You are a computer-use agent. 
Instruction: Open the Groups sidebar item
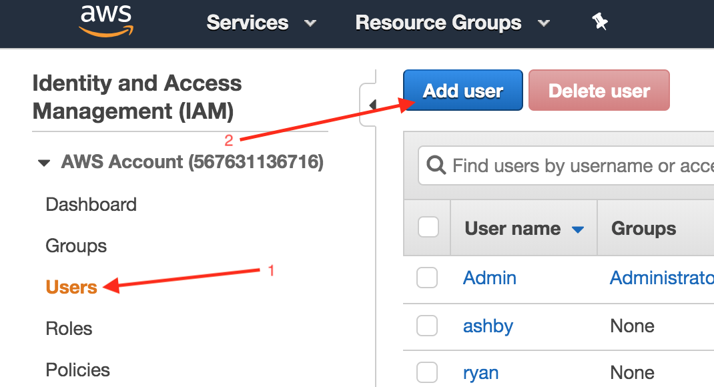pyautogui.click(x=76, y=246)
